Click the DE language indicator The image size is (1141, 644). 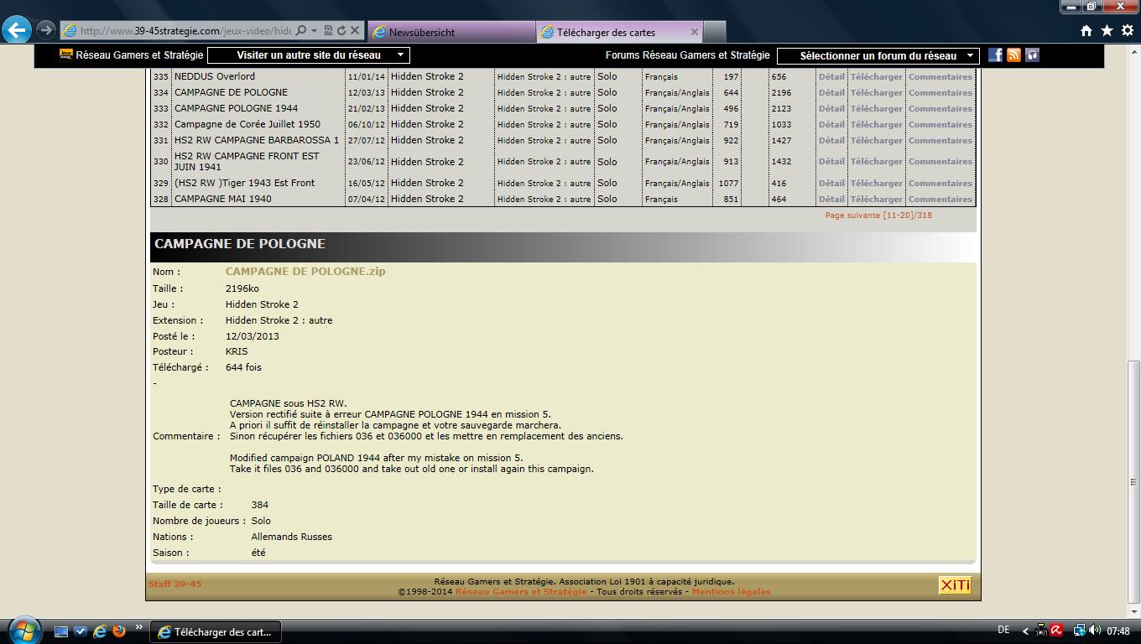click(1003, 631)
